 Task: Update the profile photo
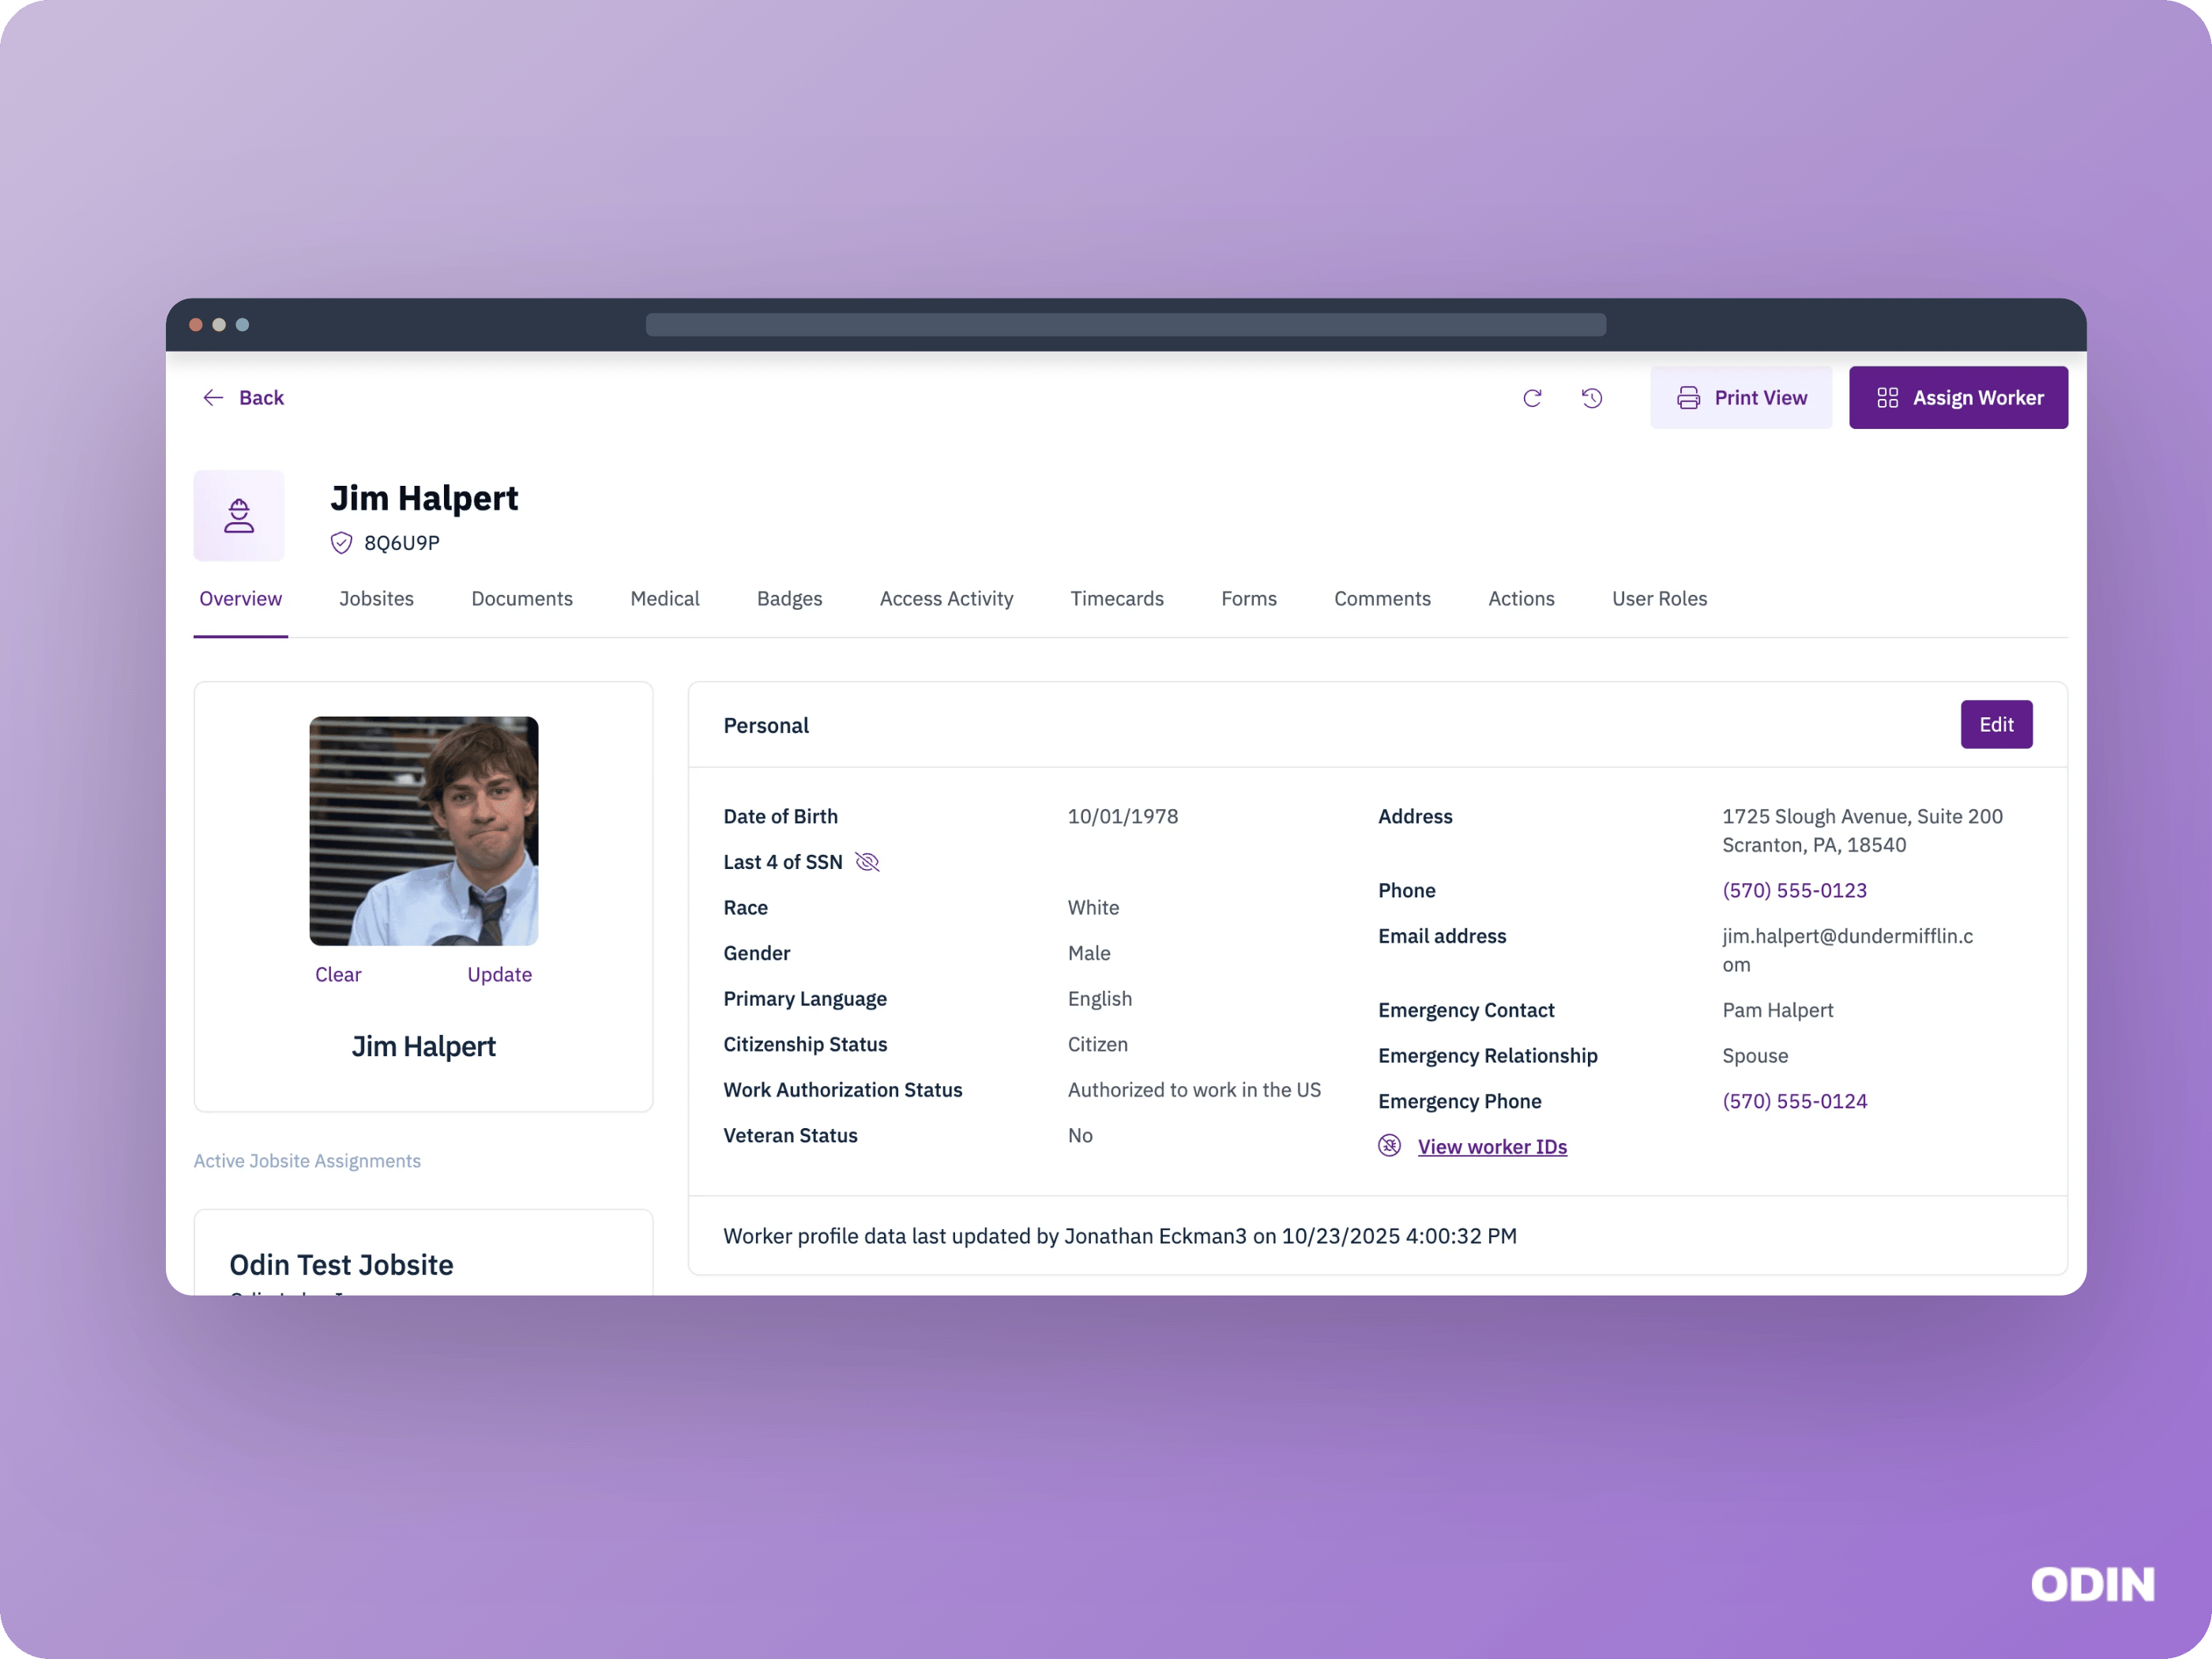(499, 975)
